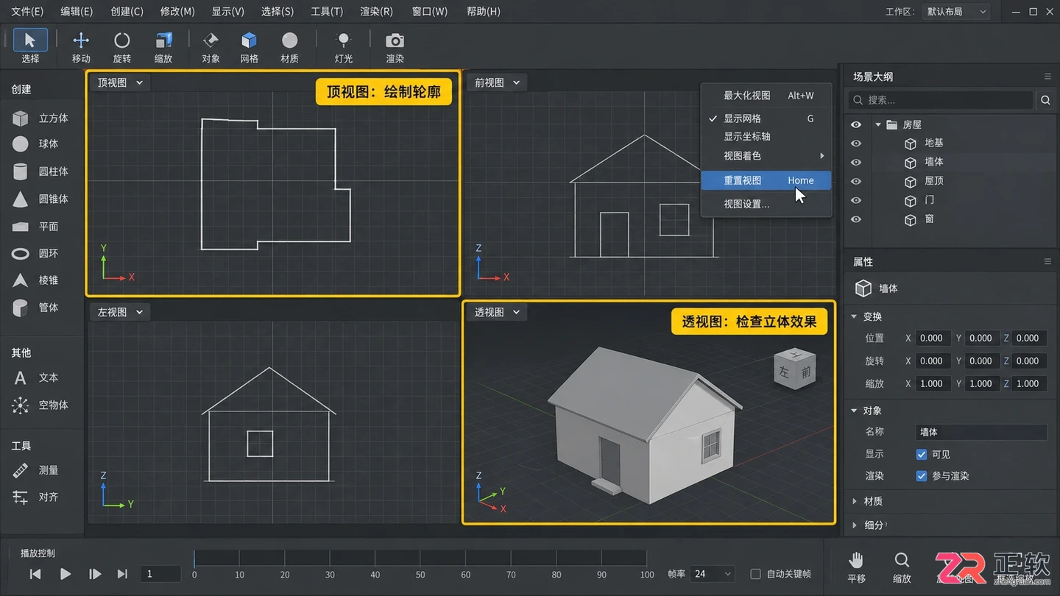Add a 圆柱体 cylinder
The image size is (1060, 596).
click(x=41, y=171)
